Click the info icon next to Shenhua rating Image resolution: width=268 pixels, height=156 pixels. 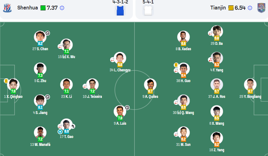(62, 8)
